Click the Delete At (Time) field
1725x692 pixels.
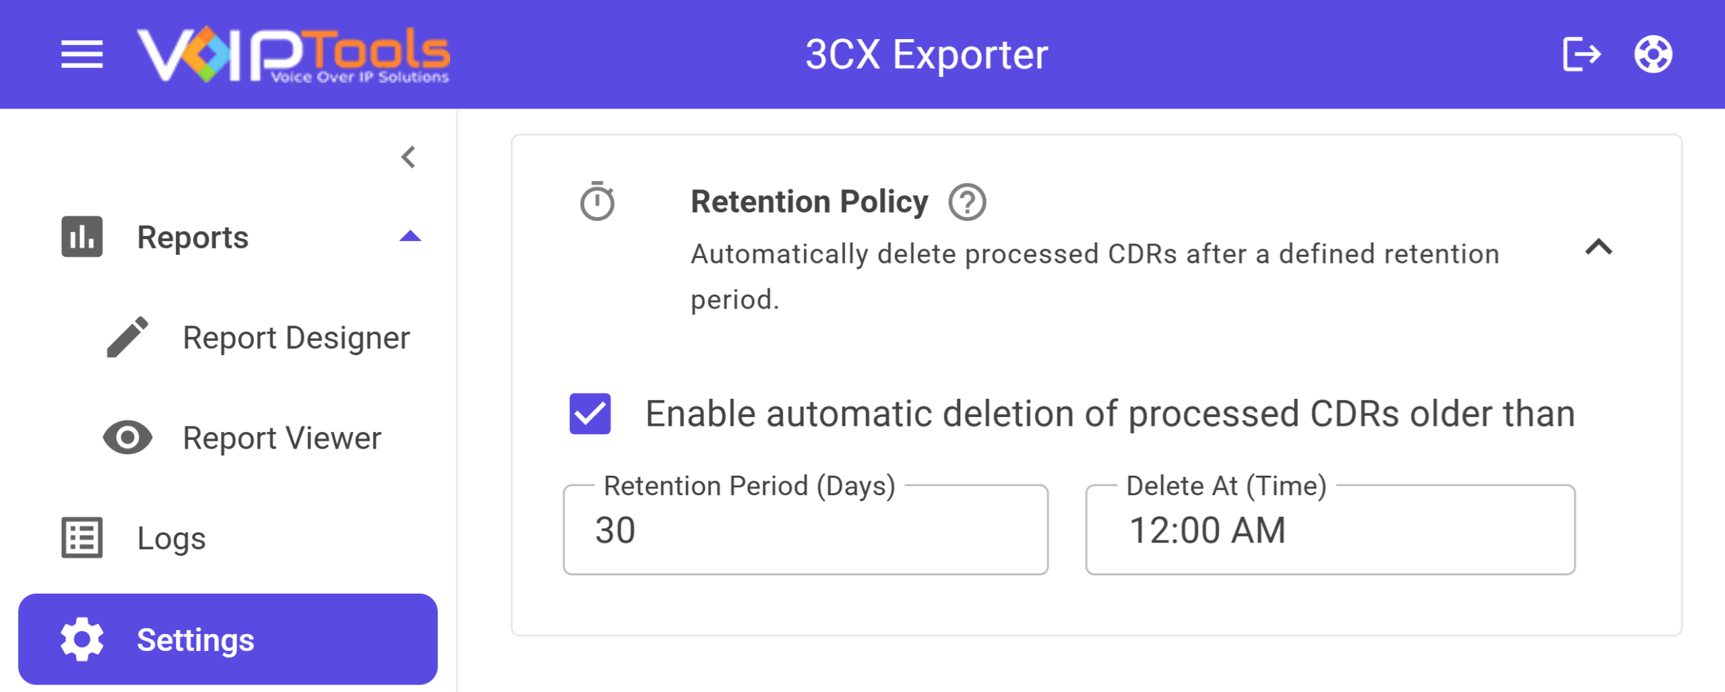tap(1330, 530)
